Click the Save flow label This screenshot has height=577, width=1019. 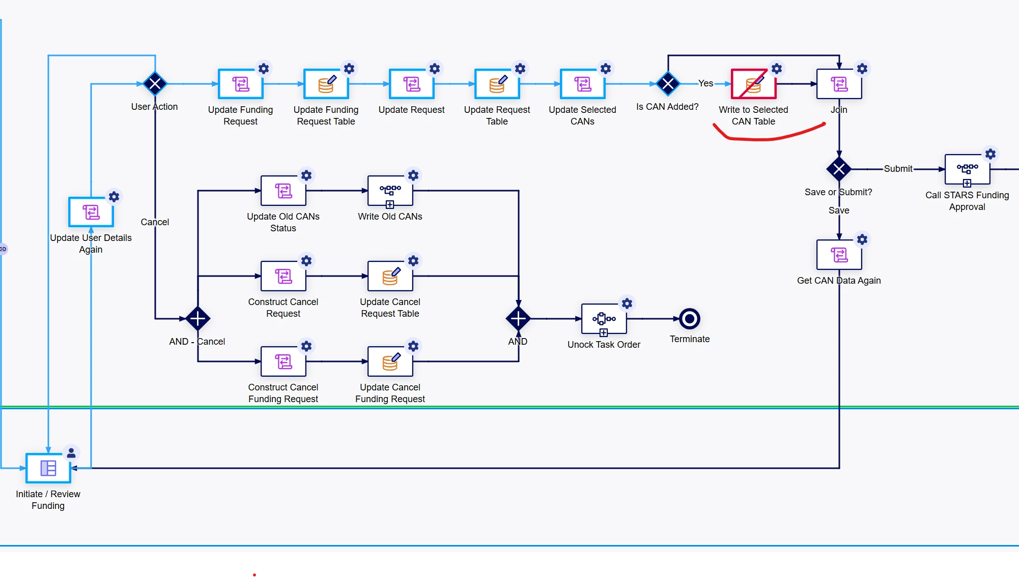click(x=839, y=210)
